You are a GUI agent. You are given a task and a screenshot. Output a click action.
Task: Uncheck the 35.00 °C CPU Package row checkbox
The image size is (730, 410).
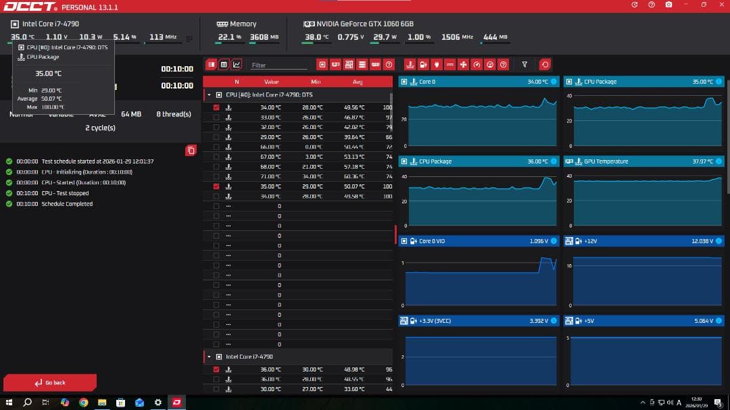tap(216, 186)
